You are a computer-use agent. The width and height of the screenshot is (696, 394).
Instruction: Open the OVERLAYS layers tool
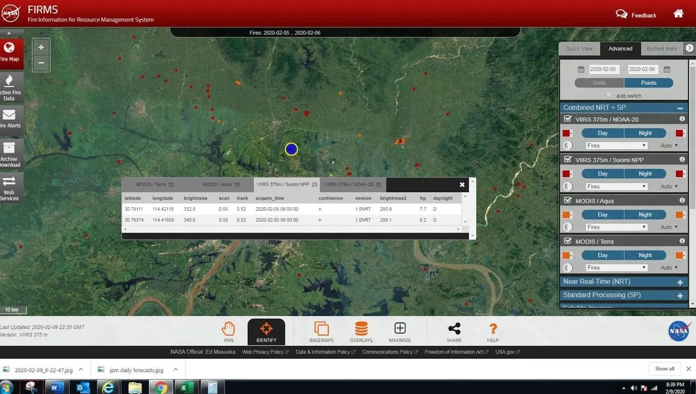click(x=361, y=332)
